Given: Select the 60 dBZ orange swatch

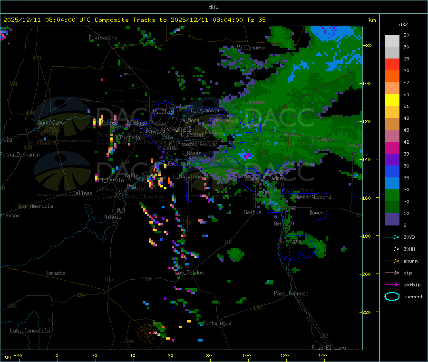Looking at the screenshot, I should click(392, 77).
